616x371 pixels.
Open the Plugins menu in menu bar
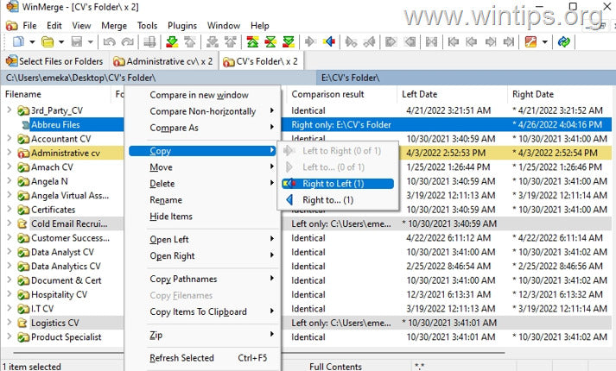(x=182, y=26)
